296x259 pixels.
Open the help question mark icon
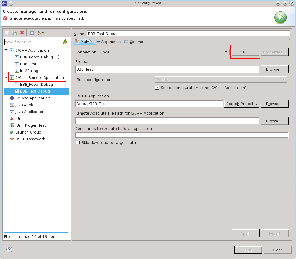pos(9,250)
